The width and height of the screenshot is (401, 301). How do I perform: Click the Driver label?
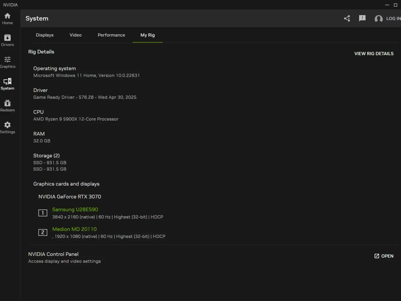click(40, 90)
